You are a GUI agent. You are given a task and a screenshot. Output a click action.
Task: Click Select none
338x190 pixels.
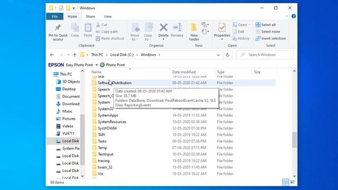tap(268, 32)
